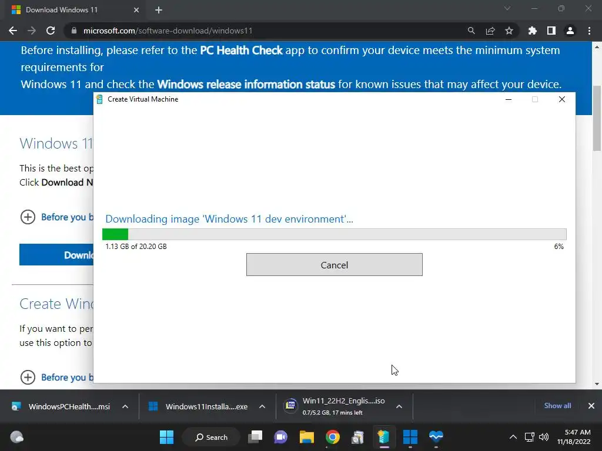Reload the Download Windows 11 page

click(51, 31)
